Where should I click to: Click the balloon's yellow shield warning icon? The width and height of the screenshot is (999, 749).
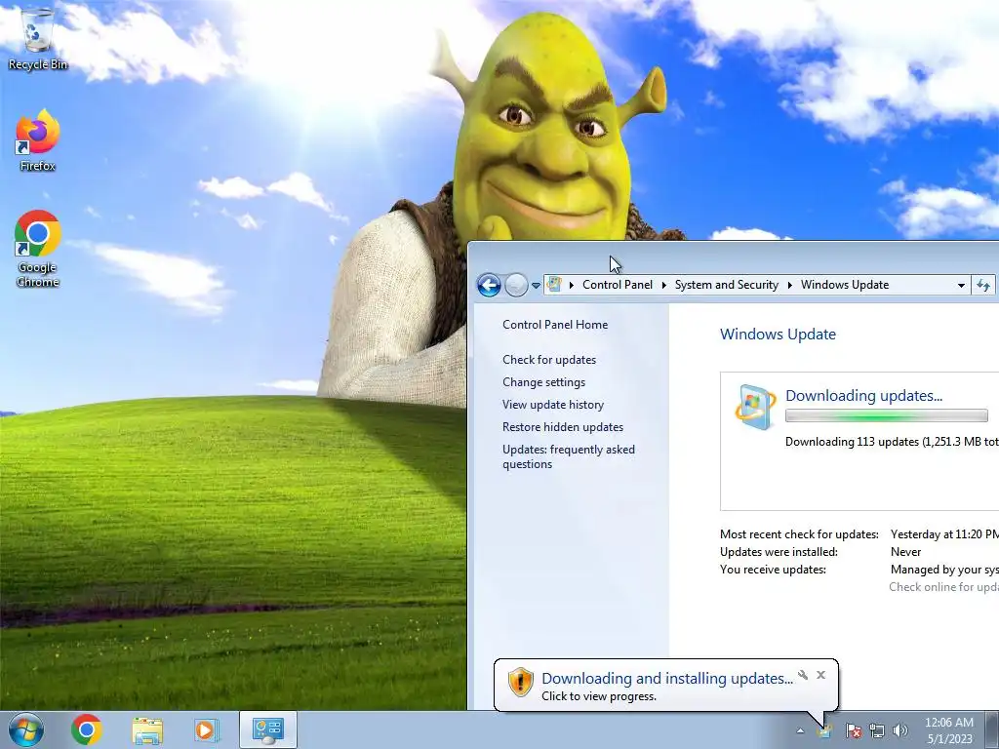coord(520,682)
